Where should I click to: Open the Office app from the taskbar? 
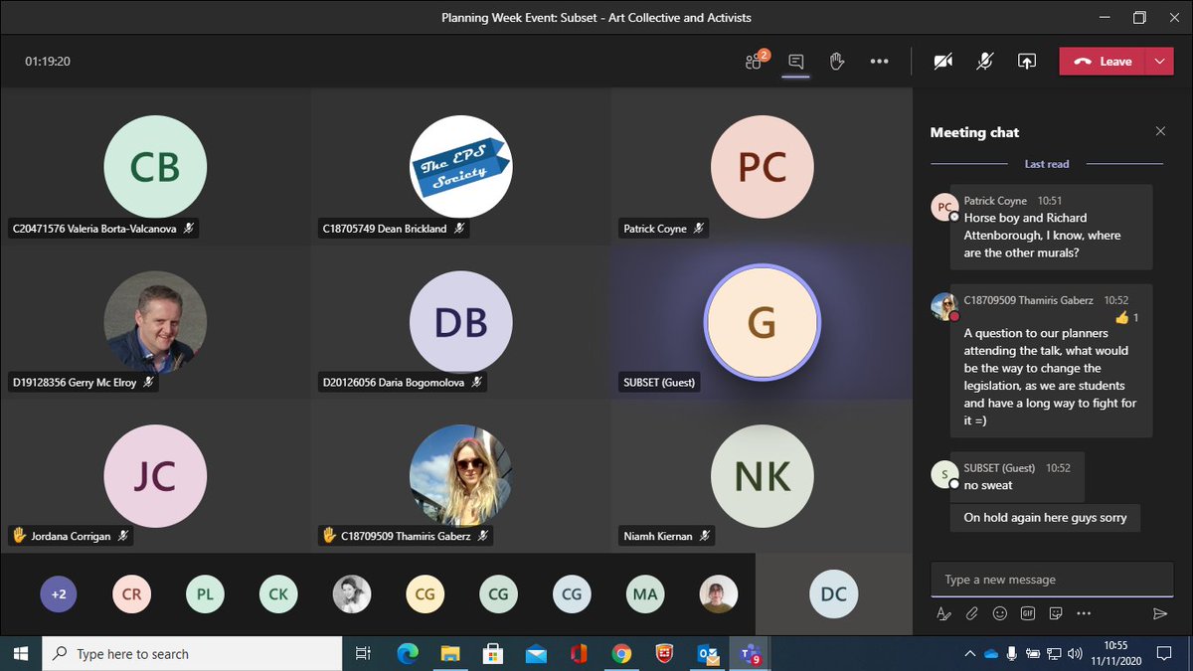coord(579,653)
